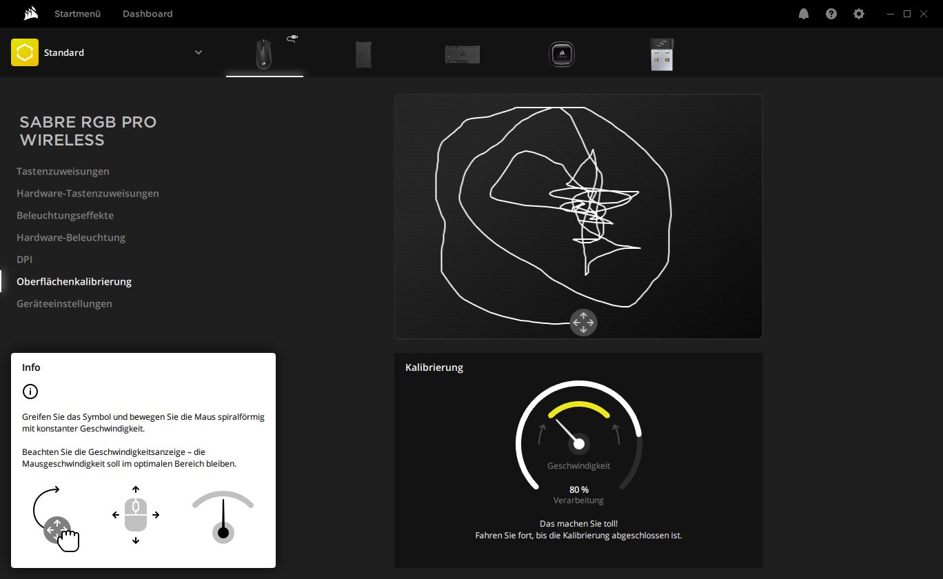Open the DPI section
This screenshot has height=579, width=943.
(x=25, y=259)
